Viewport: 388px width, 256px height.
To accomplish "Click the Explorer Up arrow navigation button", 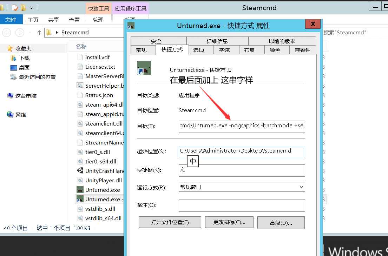I will click(39, 32).
